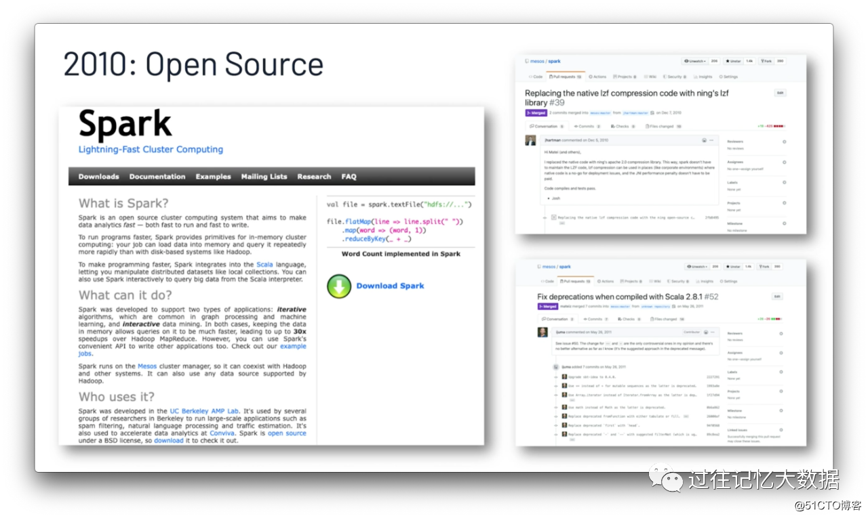Open FAQ in the Spark site navbar
This screenshot has width=868, height=518.
(x=349, y=177)
